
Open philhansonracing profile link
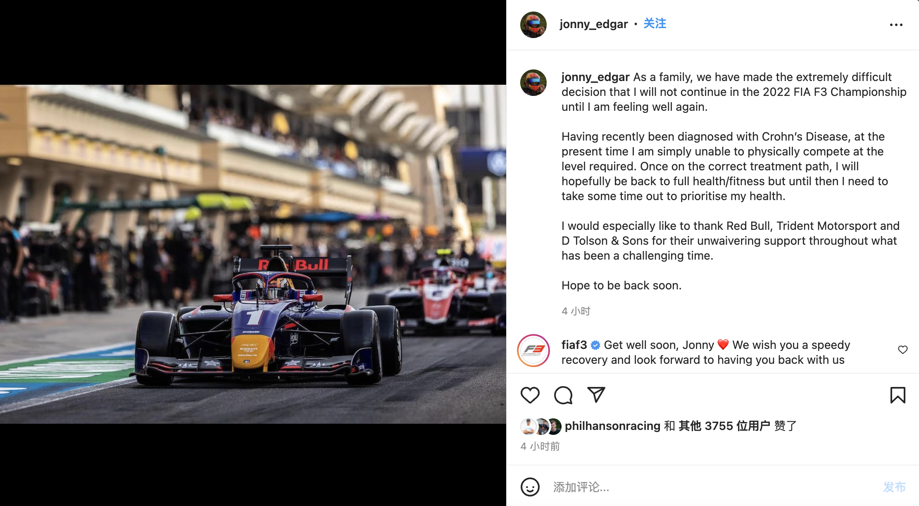coord(612,426)
